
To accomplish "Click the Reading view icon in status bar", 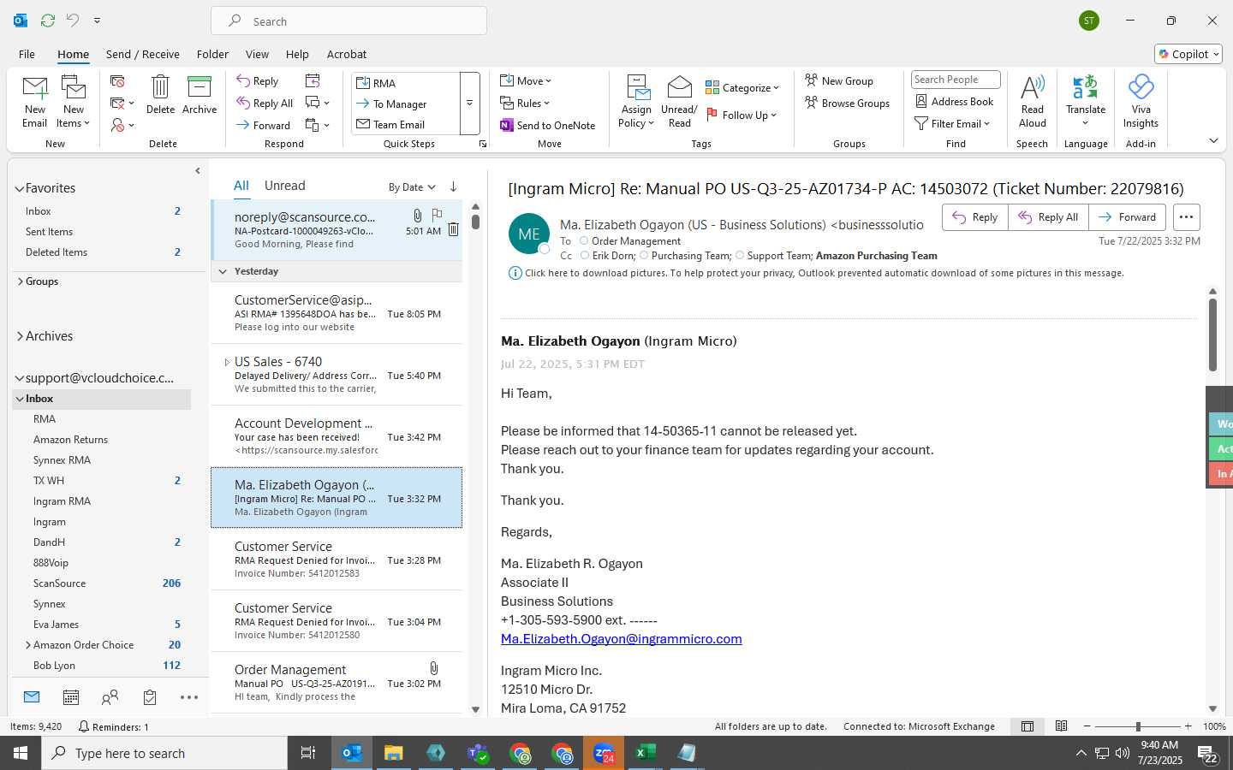I will (x=1062, y=726).
